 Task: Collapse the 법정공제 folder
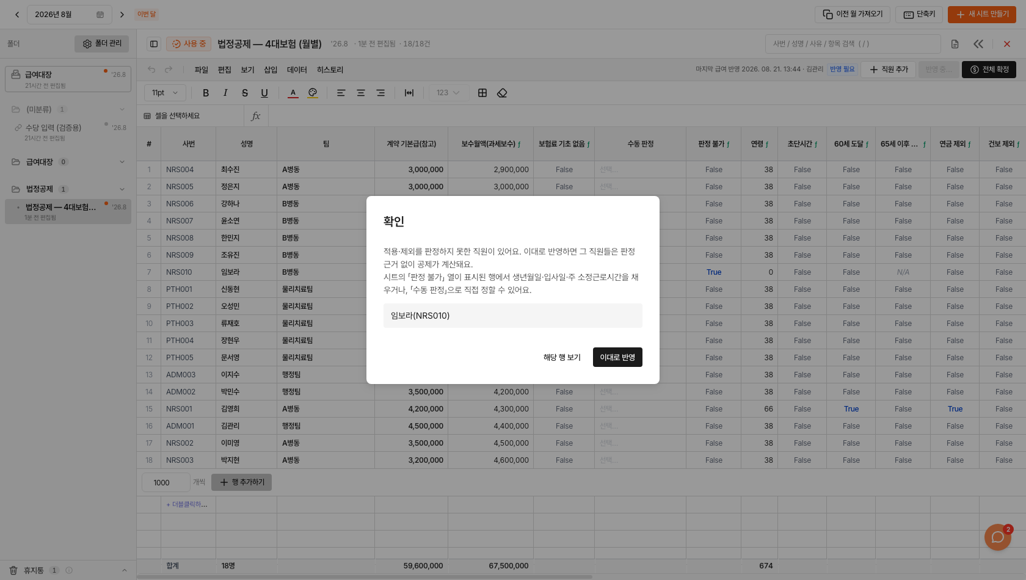tap(122, 189)
